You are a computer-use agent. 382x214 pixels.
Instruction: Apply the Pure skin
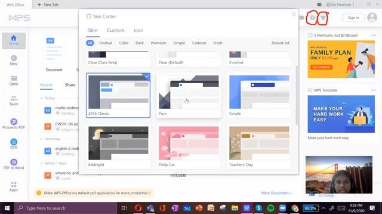tap(189, 95)
